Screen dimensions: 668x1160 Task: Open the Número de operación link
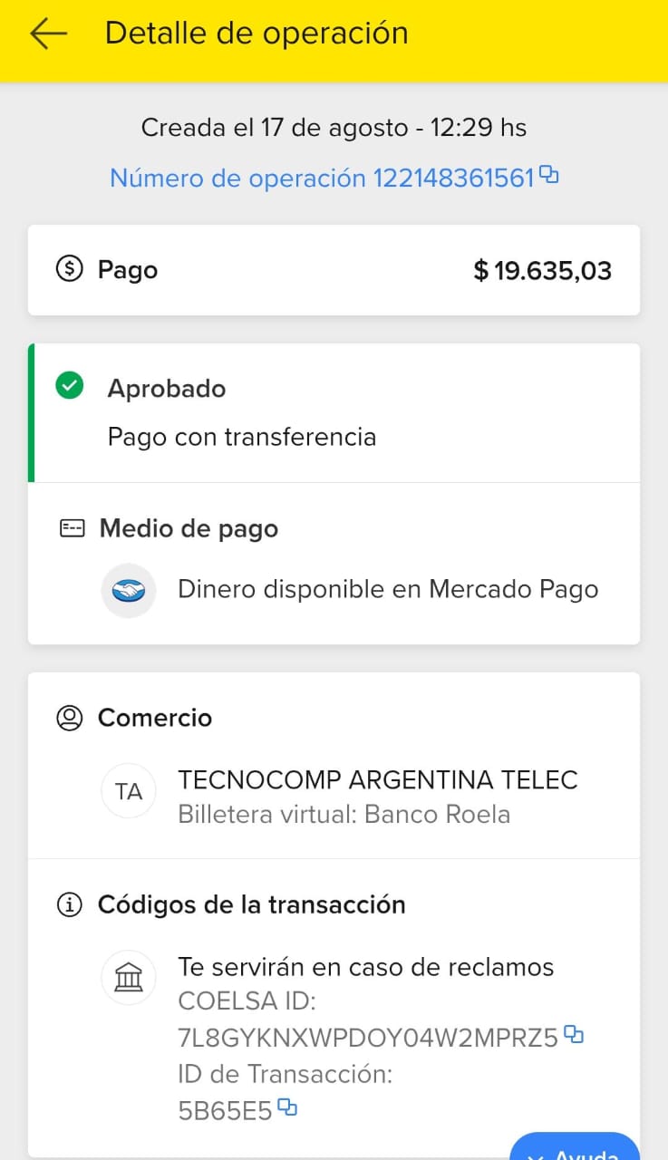[x=322, y=178]
